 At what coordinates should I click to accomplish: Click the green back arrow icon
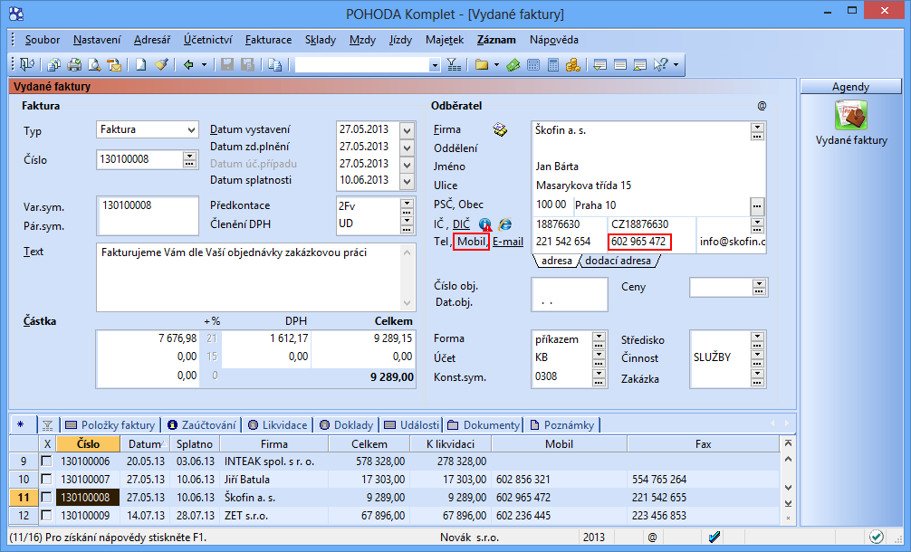click(188, 64)
